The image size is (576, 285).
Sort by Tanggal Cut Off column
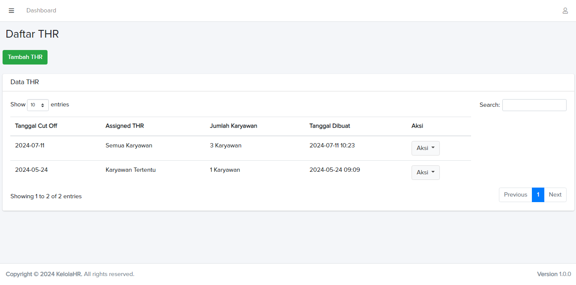[36, 126]
